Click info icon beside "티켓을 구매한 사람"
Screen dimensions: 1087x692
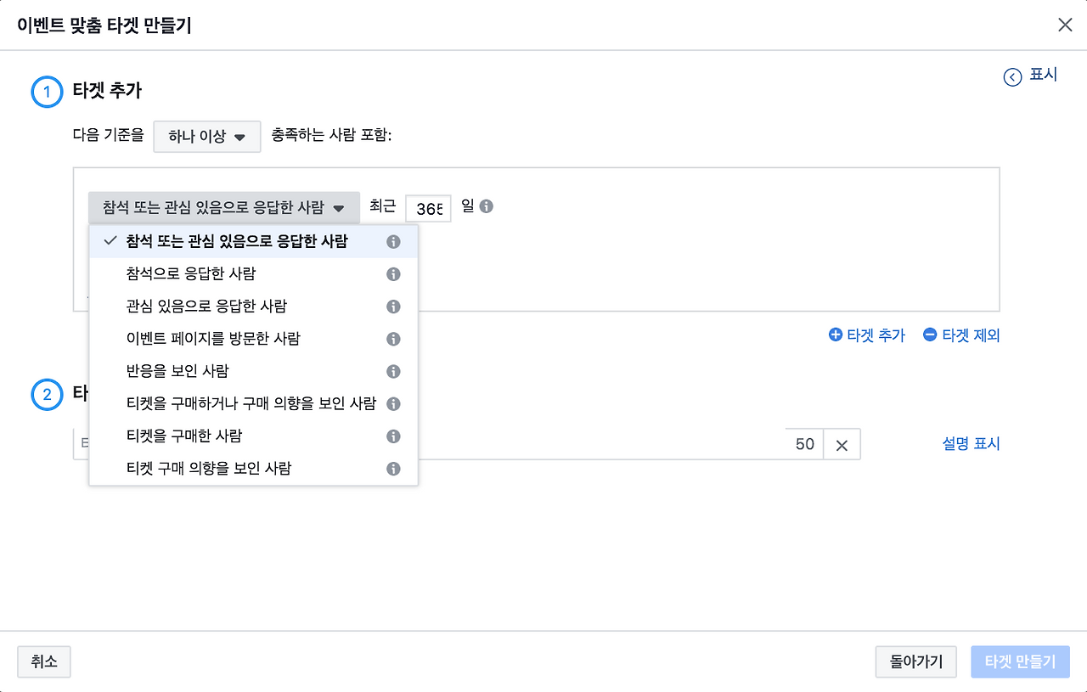coord(392,436)
